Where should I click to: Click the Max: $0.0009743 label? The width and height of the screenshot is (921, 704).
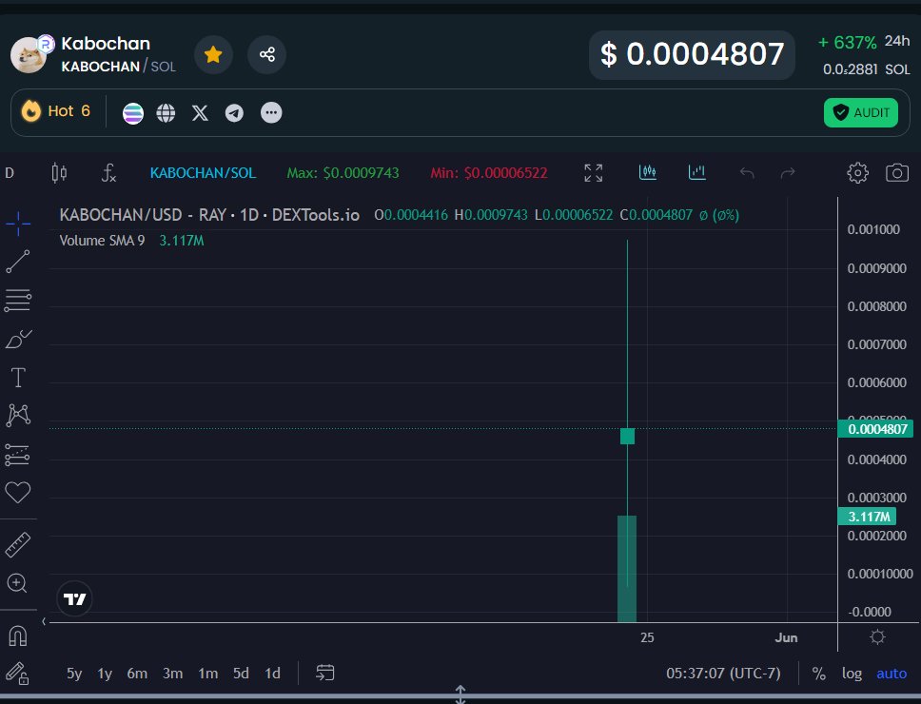coord(343,172)
